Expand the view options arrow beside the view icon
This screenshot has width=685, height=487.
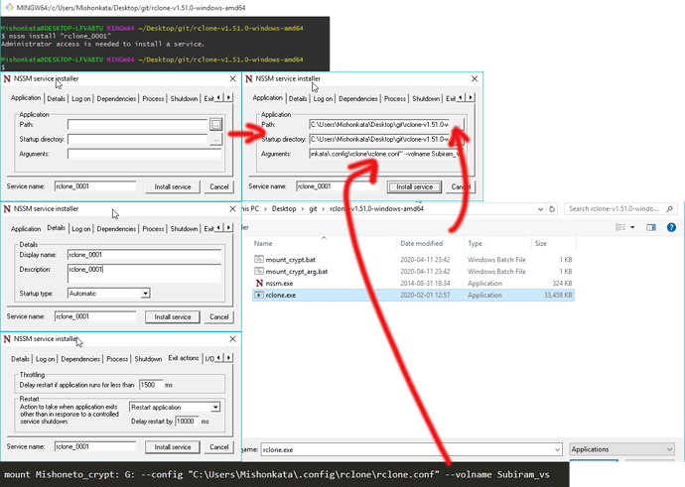(x=632, y=227)
